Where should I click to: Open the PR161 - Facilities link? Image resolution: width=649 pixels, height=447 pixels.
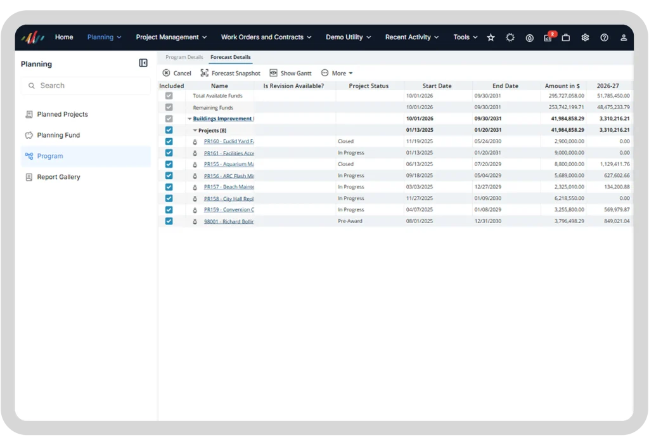(x=229, y=153)
